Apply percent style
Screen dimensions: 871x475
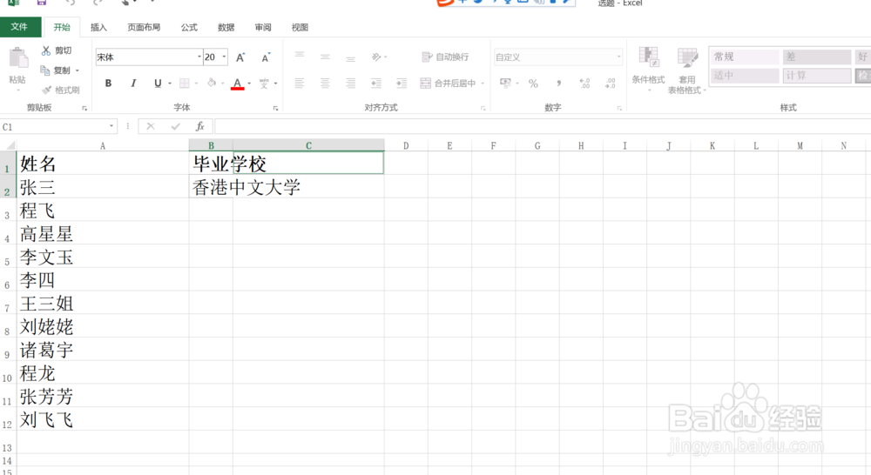(x=533, y=84)
